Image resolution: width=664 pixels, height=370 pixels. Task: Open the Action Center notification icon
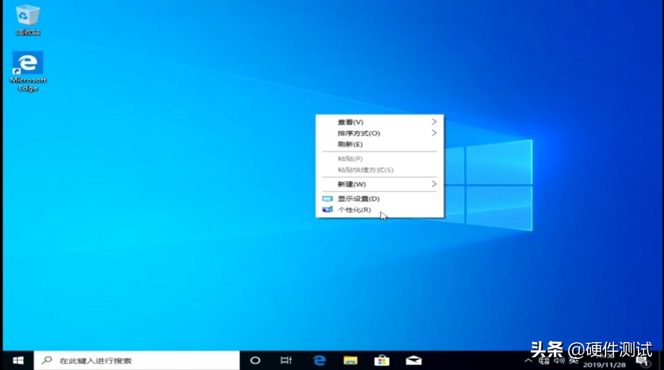642,362
